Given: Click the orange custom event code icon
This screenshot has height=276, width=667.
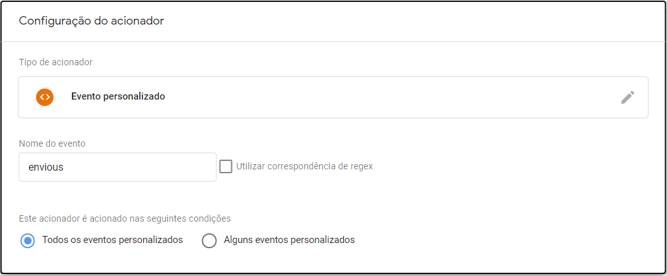Looking at the screenshot, I should pos(45,97).
